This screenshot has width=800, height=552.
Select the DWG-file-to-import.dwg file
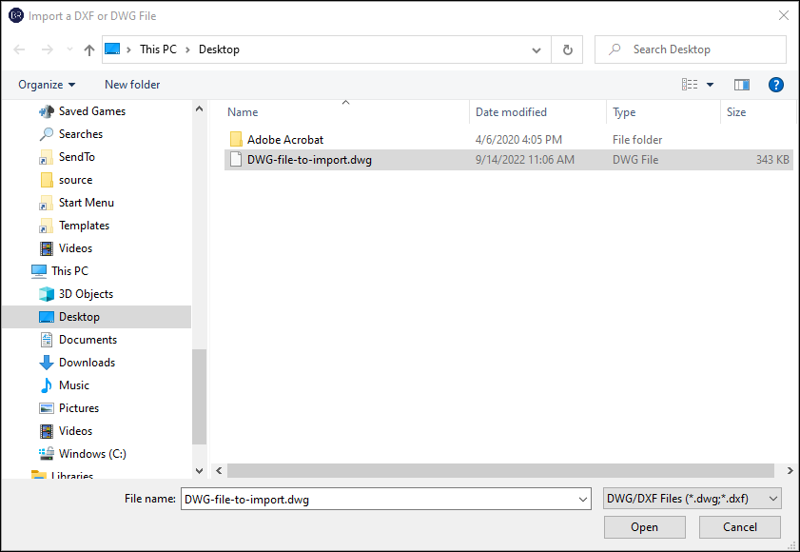coord(309,160)
